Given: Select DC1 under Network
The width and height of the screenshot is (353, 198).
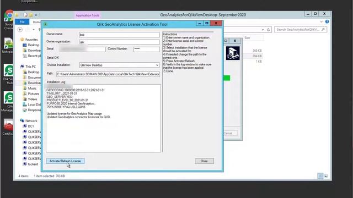Looking at the screenshot, I should pos(31,126).
